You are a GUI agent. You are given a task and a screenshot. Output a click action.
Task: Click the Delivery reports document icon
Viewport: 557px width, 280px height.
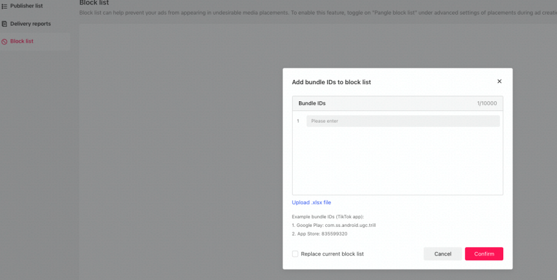click(4, 24)
